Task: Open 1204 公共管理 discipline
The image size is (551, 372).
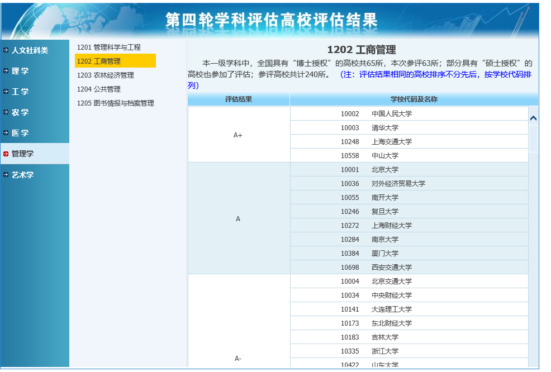Action: click(99, 89)
